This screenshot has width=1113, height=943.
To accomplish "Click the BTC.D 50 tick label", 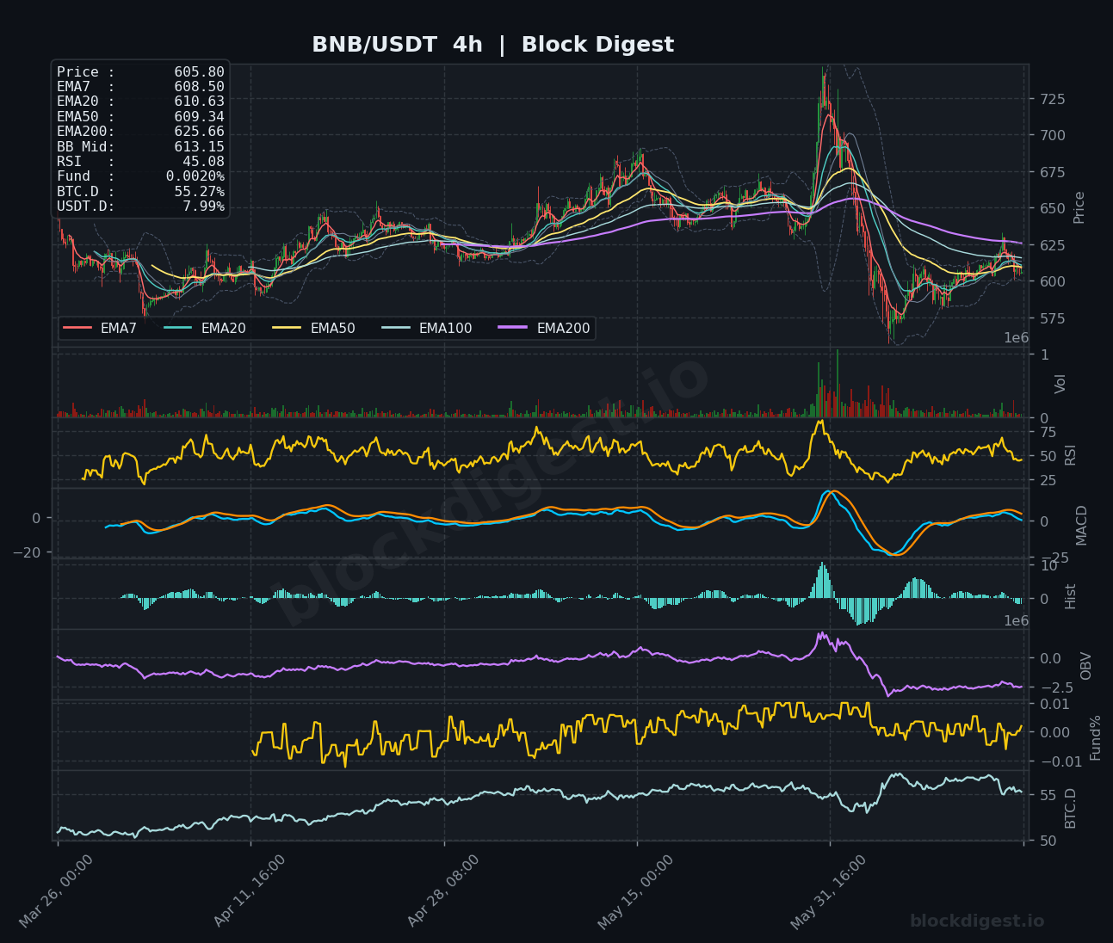I will [1048, 841].
